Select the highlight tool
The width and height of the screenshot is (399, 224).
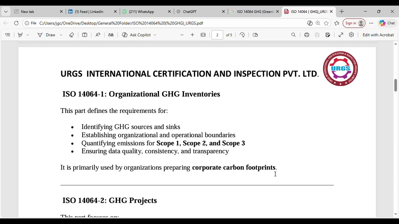tap(20, 35)
